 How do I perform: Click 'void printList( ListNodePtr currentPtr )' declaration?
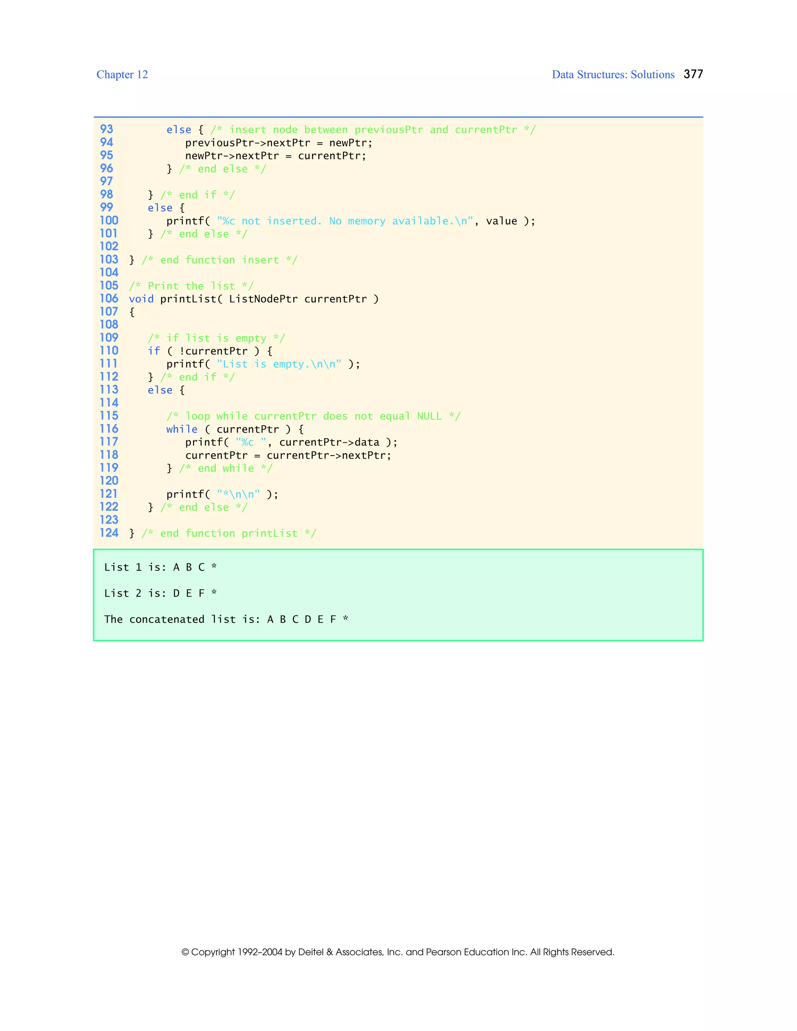pyautogui.click(x=254, y=299)
